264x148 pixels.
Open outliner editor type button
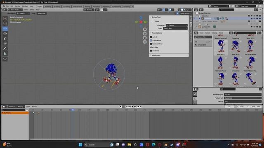coord(196,10)
